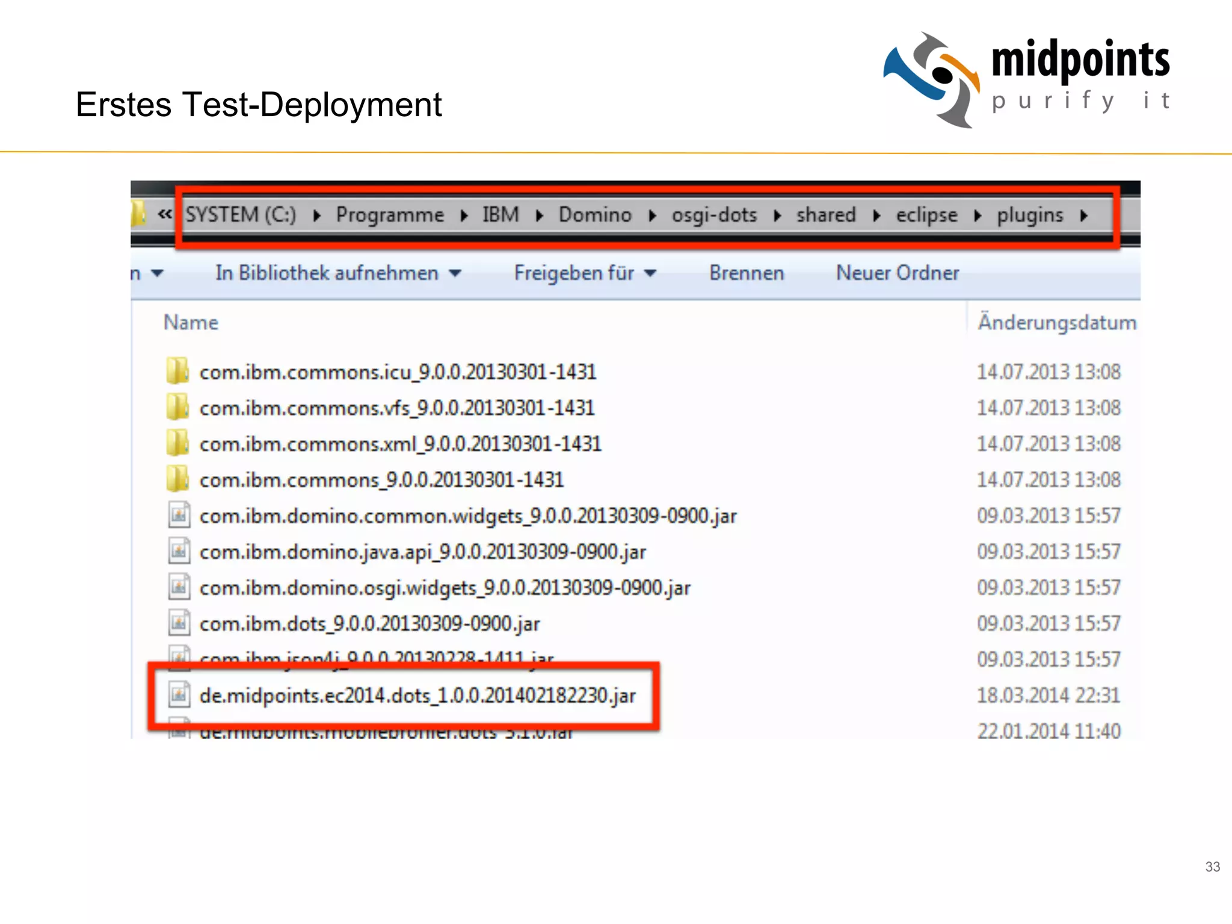Show hidden breadcrumb path with double chevron
Image resolution: width=1232 pixels, height=924 pixels.
pyautogui.click(x=164, y=214)
